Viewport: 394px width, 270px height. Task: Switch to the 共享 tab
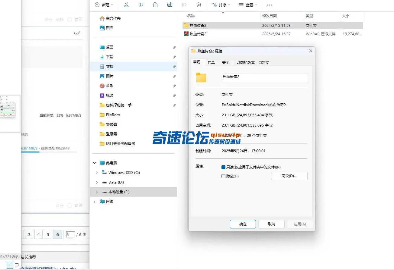point(211,62)
